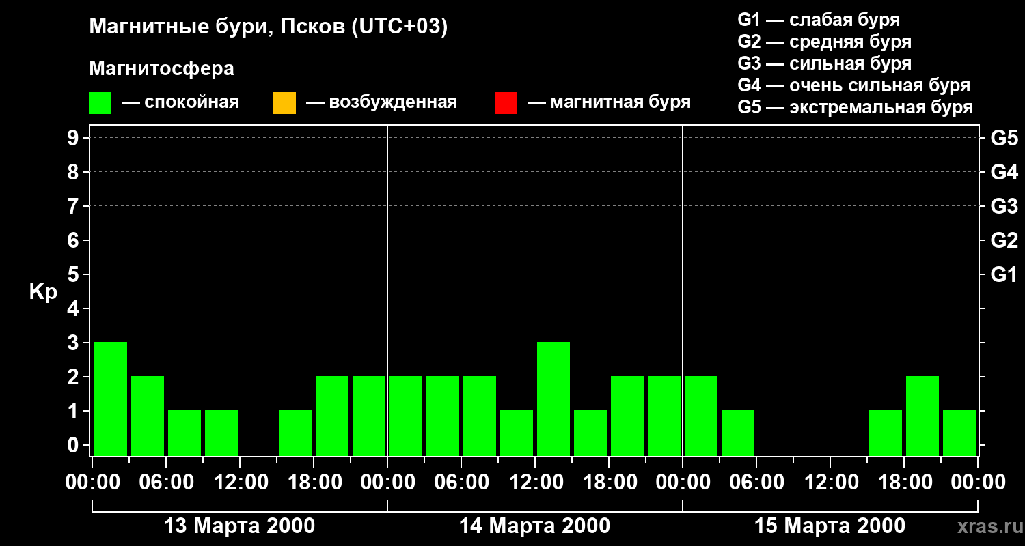
Task: Click the yellow swatch beside "возбужденная"
Action: pos(284,103)
